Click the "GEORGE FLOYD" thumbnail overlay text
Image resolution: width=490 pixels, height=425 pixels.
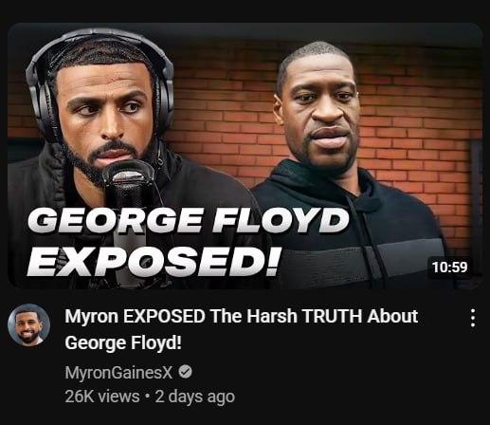point(189,221)
